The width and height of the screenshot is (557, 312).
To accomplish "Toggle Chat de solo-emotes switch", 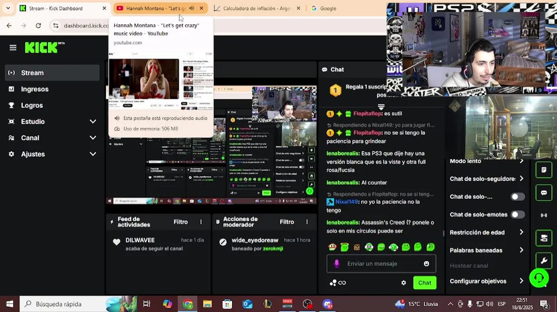I will click(x=518, y=214).
